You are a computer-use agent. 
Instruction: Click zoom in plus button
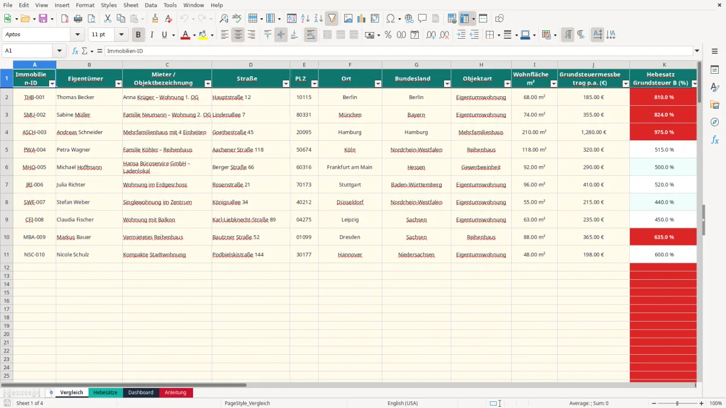[701, 403]
